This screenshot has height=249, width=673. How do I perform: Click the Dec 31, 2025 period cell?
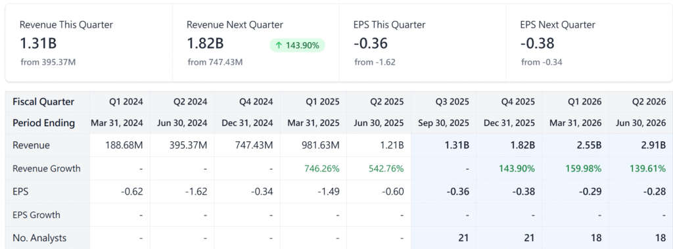[x=509, y=124]
